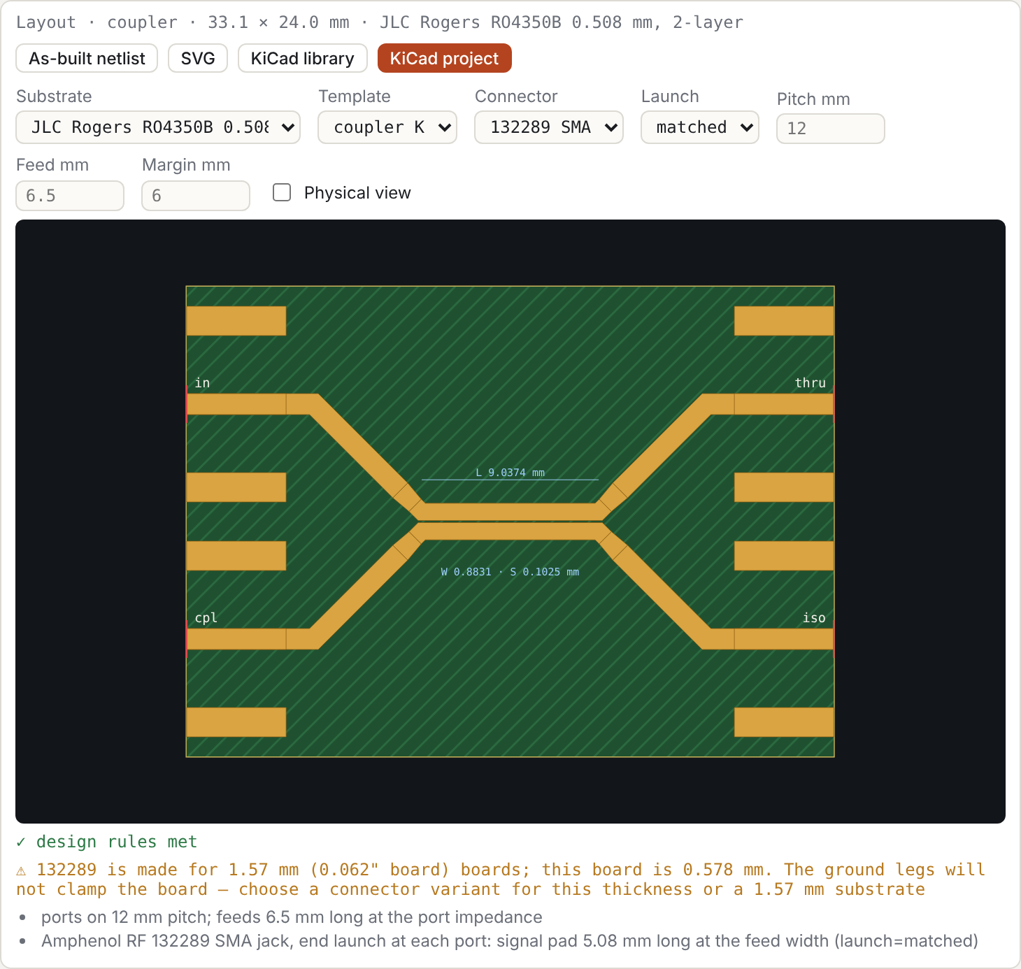This screenshot has height=969, width=1021.
Task: Download the KiCad library
Action: pos(303,58)
